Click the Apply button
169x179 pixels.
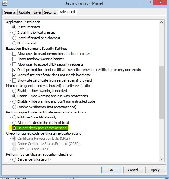(x=155, y=170)
